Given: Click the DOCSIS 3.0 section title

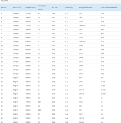Looking at the screenshot, I should pyautogui.click(x=5, y=1).
